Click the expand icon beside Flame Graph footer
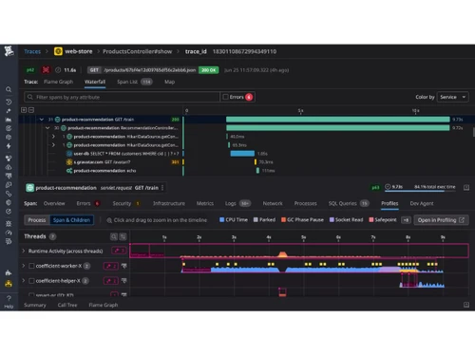 (466, 305)
